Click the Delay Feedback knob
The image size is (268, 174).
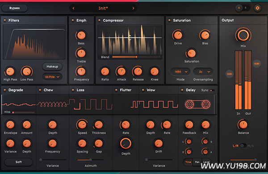coord(189,125)
